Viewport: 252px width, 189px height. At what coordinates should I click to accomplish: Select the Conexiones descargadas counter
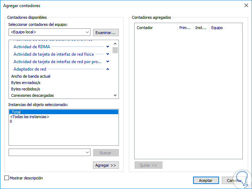click(x=33, y=95)
